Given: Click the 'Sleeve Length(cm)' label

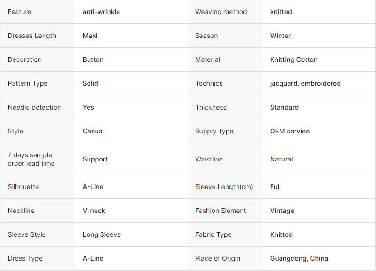Looking at the screenshot, I should click(224, 187).
